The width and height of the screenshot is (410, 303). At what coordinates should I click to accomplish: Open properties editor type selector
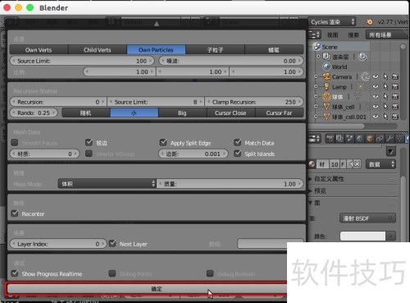[315, 139]
